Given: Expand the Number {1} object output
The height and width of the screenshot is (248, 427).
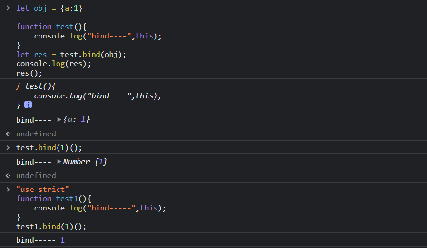Looking at the screenshot, I should click(59, 162).
